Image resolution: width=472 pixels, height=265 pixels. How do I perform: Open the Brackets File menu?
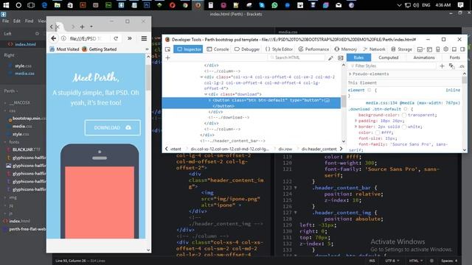(x=5, y=21)
